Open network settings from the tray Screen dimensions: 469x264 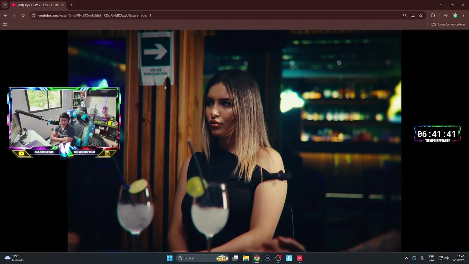[x=440, y=258]
